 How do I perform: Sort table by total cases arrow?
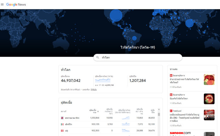98,111
